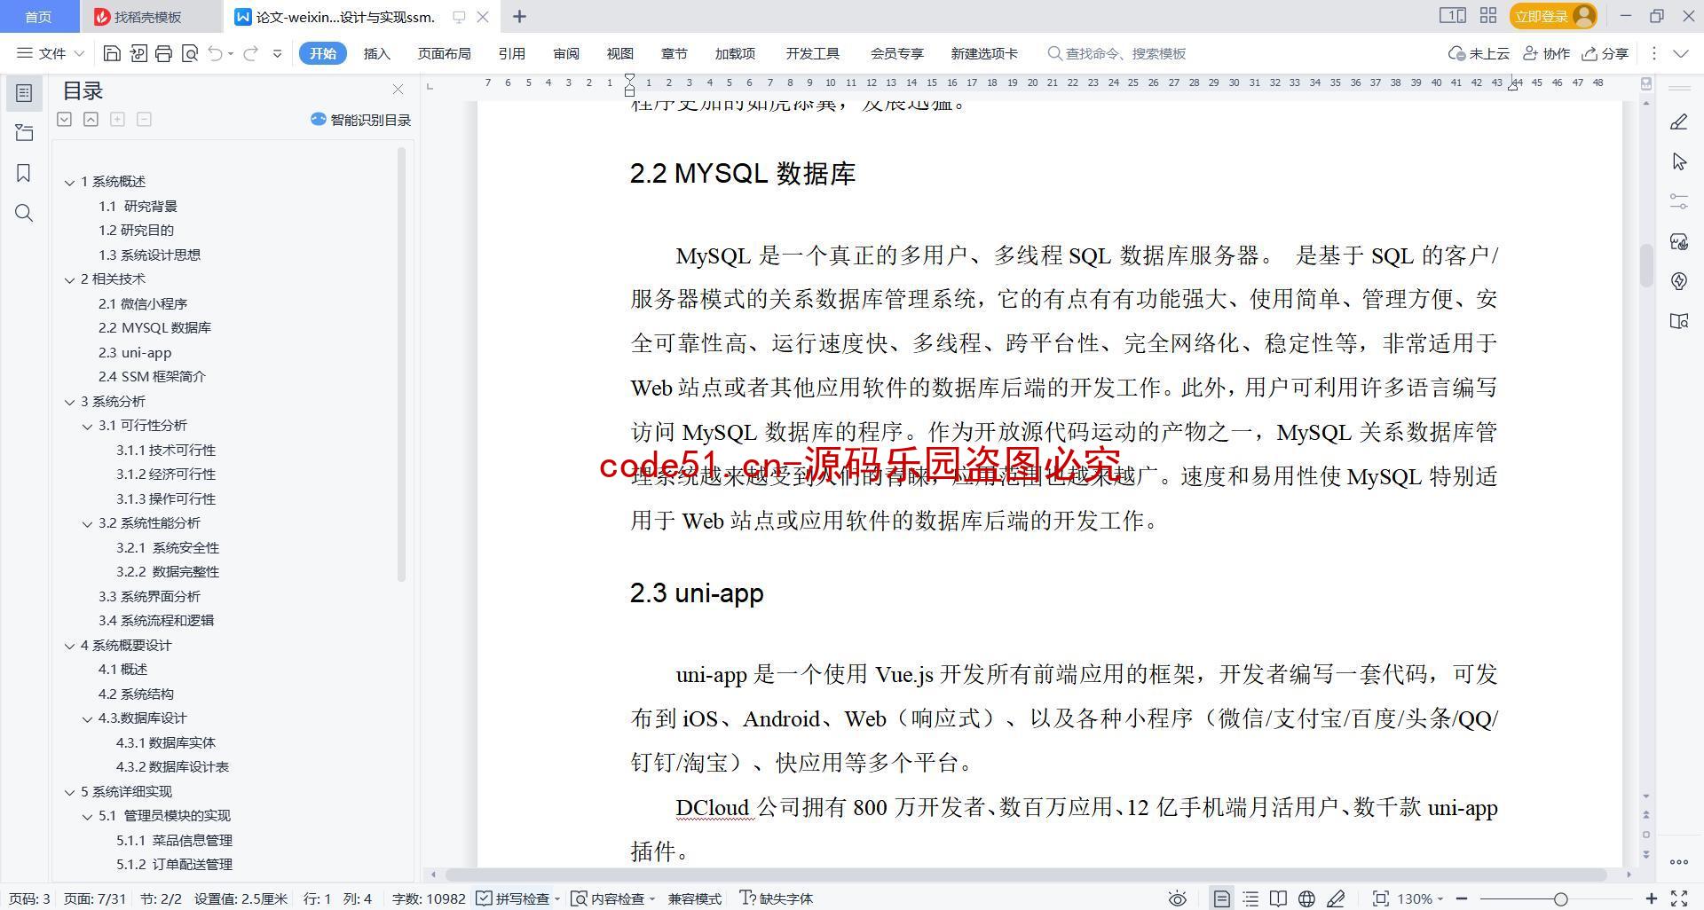Image resolution: width=1704 pixels, height=910 pixels.
Task: Click the Save icon in the quick toolbar
Action: (112, 53)
